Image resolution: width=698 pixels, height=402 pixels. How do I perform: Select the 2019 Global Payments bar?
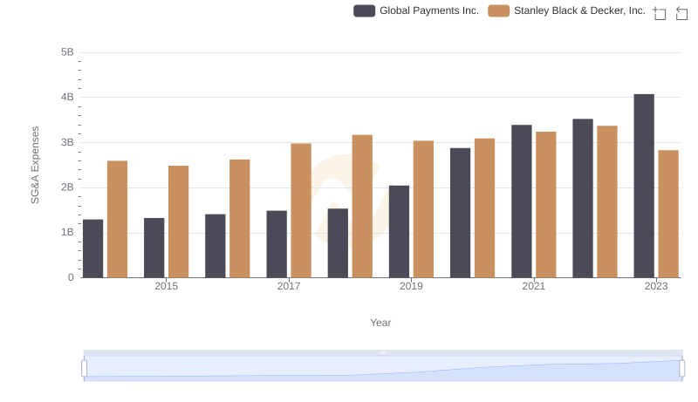(399, 231)
